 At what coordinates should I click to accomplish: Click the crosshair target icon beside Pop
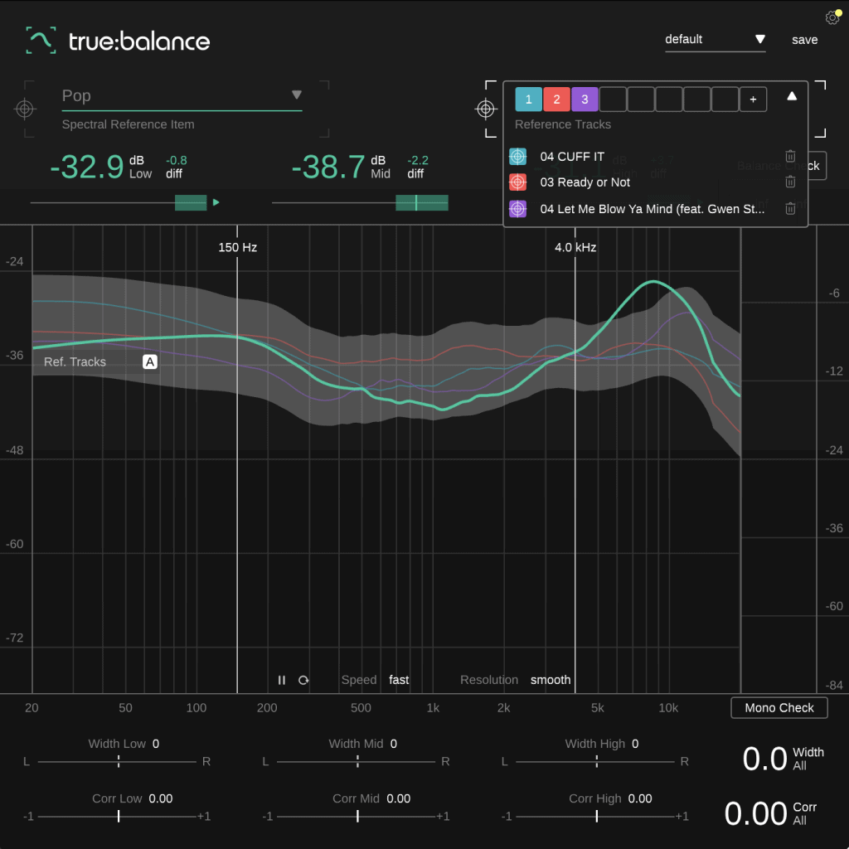point(26,109)
